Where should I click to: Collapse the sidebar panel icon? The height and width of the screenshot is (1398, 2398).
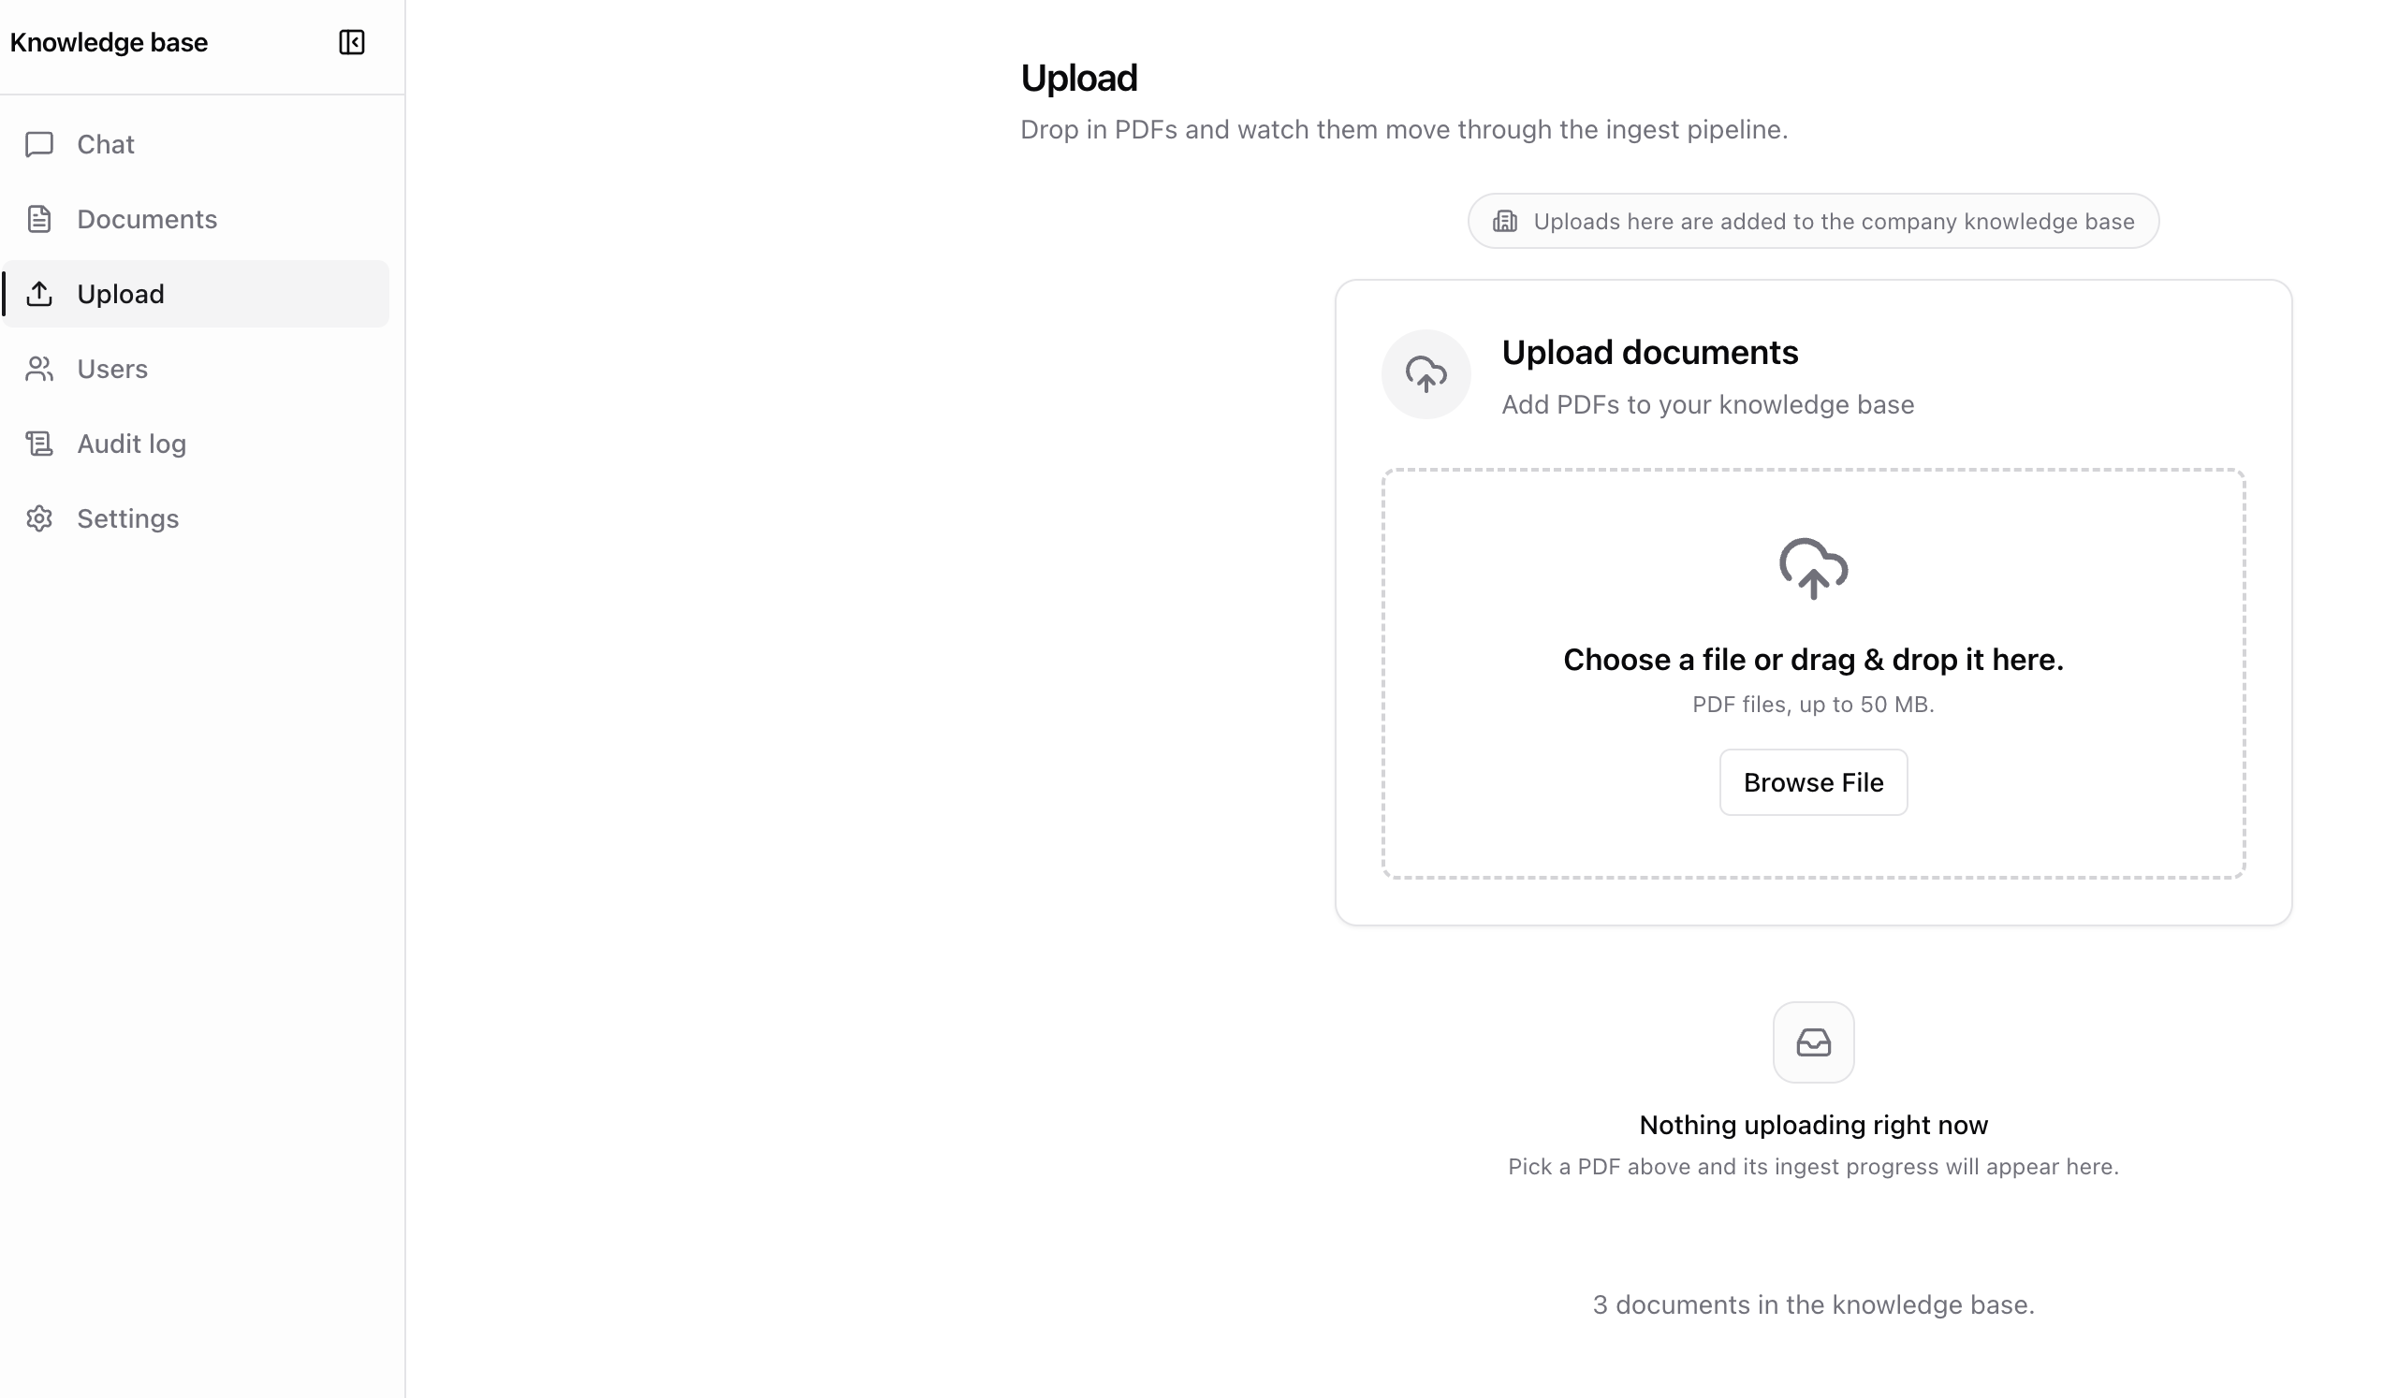[x=351, y=42]
